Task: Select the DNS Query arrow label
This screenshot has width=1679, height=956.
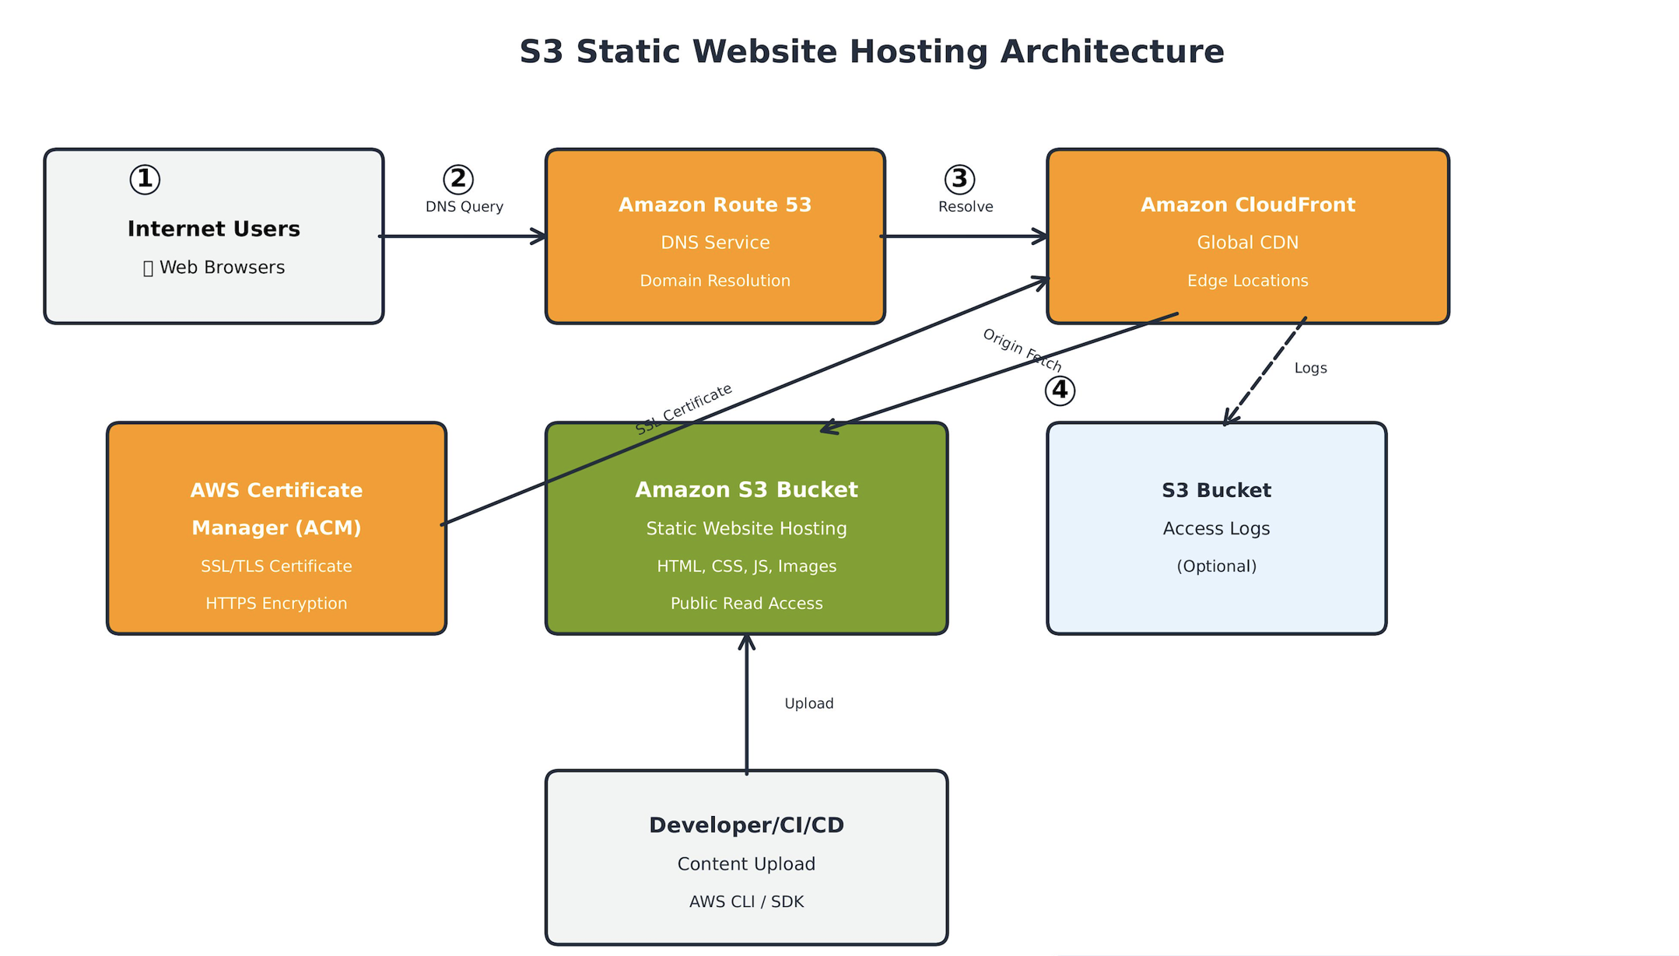Action: tap(464, 206)
